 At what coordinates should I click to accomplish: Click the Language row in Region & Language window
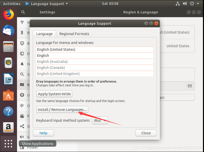[177, 32]
